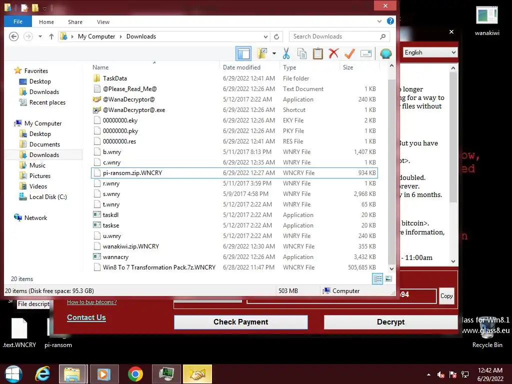Image resolution: width=512 pixels, height=384 pixels.
Task: Click the Folder Options toolbar icon
Action: (262, 53)
